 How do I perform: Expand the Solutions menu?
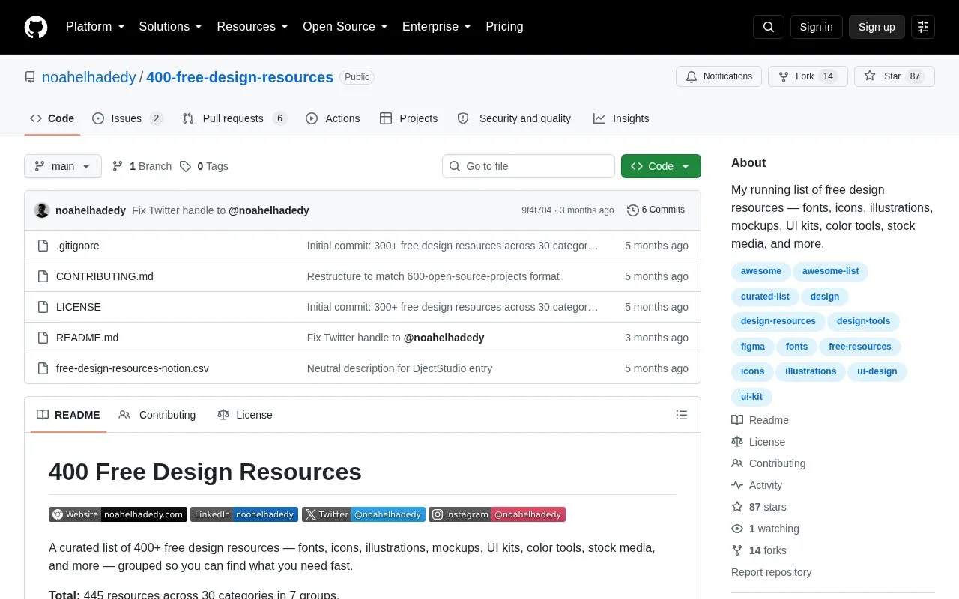click(x=171, y=27)
